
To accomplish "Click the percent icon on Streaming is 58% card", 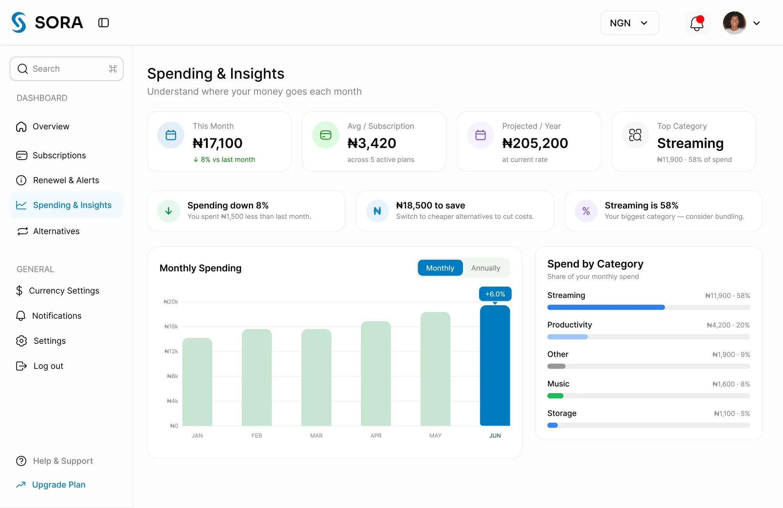I will click(x=586, y=211).
